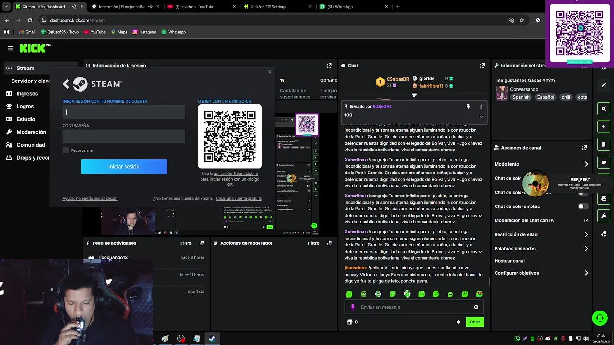Viewport: 614px width, 345px height.
Task: Mute the Stream - Kick Dashboard tab
Action: pyautogui.click(x=74, y=7)
